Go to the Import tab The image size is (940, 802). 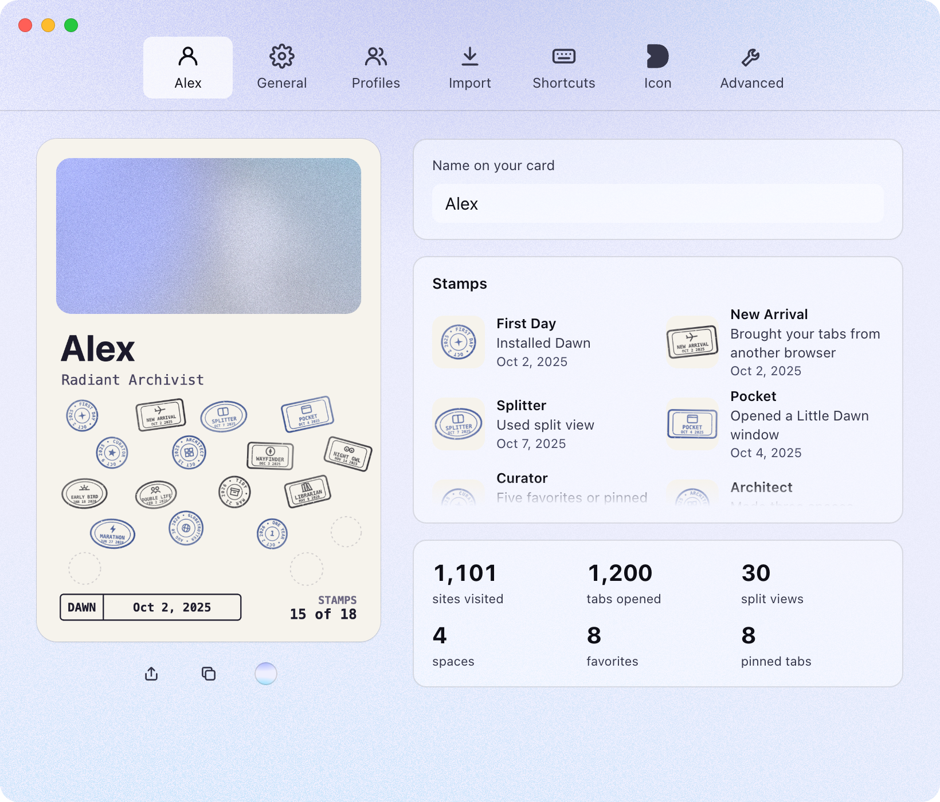click(470, 68)
